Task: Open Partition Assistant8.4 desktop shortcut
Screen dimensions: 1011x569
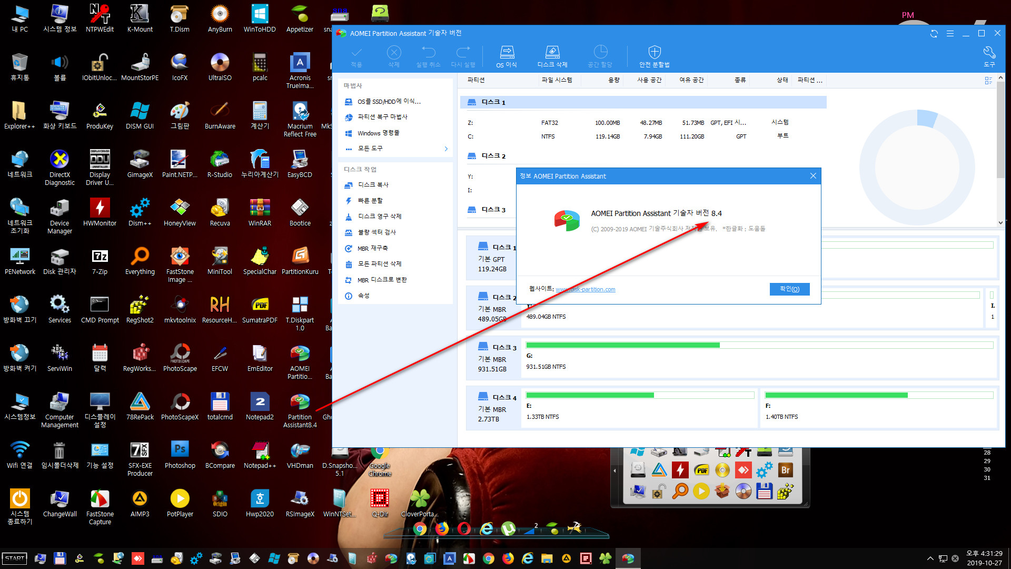Action: 300,410
